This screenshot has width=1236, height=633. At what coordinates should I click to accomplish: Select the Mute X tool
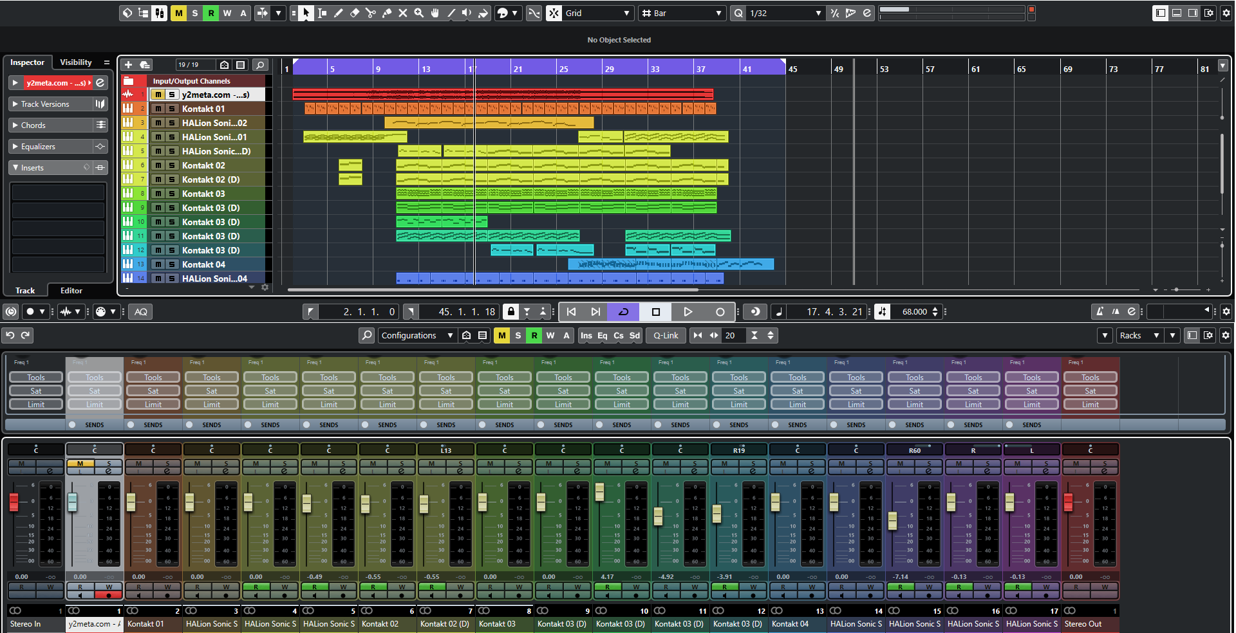tap(403, 13)
